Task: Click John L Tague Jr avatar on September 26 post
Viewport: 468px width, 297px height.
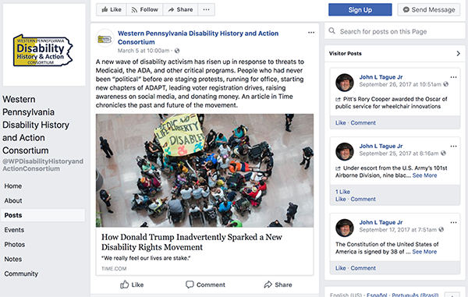Action: (x=345, y=83)
